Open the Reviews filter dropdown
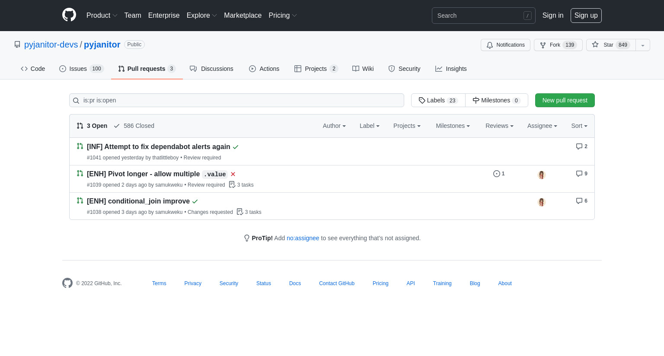Viewport: 664px width, 356px height. point(499,126)
